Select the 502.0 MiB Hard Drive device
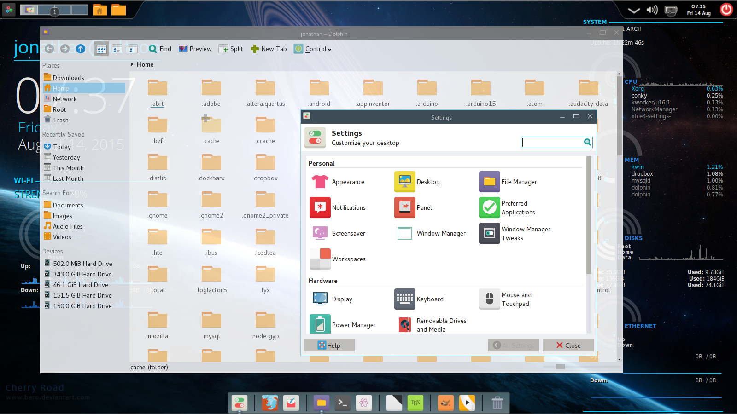This screenshot has width=737, height=414. point(84,264)
